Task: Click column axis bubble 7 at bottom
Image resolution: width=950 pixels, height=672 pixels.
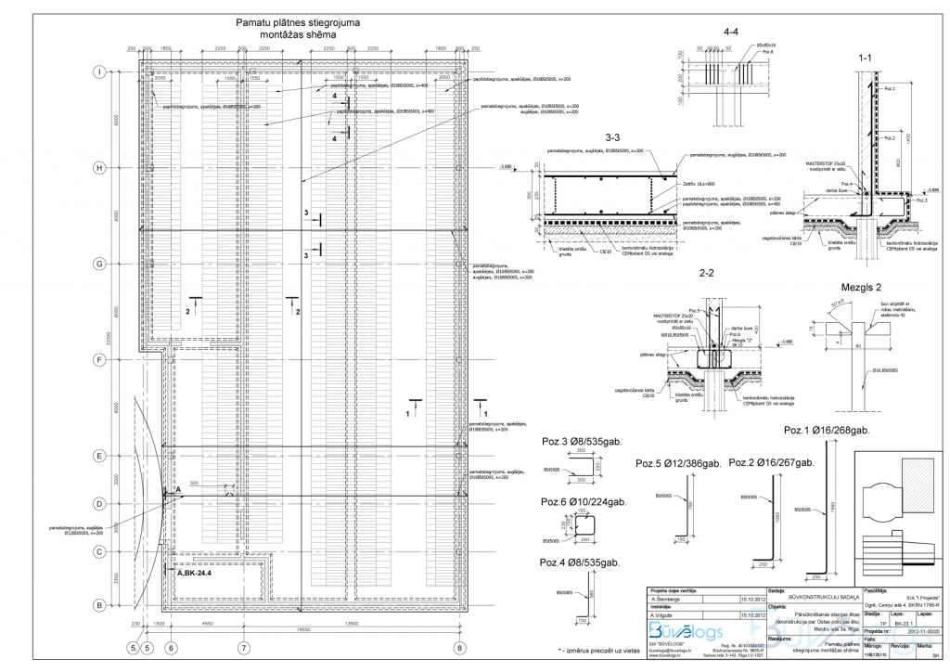Action: tap(243, 647)
